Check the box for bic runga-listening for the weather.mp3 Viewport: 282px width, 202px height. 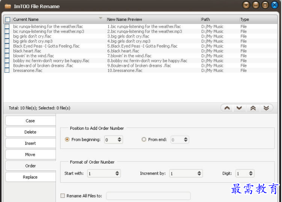[7, 31]
